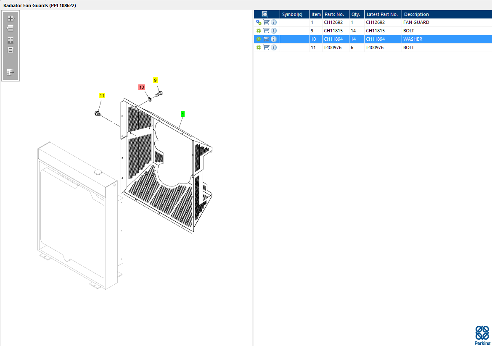Click the magnifier search icon in table header
Screen dimensions: 492x346
265,14
